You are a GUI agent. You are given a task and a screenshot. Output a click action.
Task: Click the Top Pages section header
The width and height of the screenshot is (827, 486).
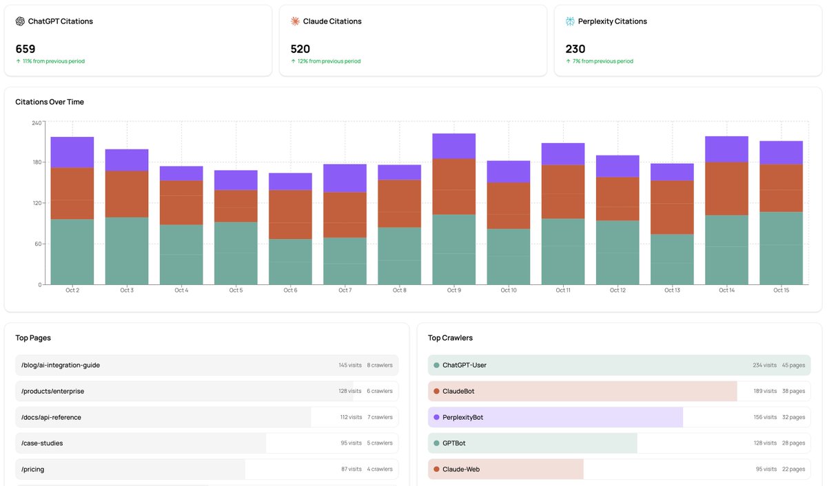[32, 337]
